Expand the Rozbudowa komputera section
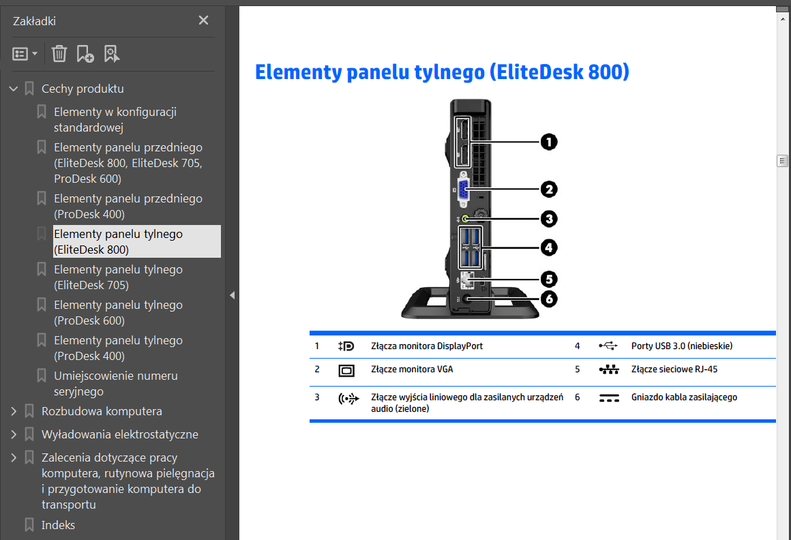Screen dimensions: 791x540 point(14,411)
